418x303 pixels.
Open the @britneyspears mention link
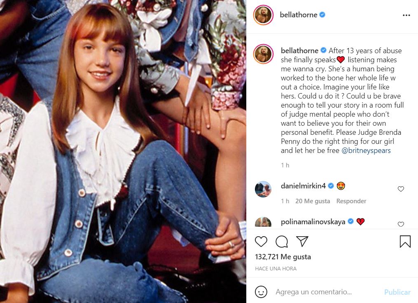[x=366, y=150]
